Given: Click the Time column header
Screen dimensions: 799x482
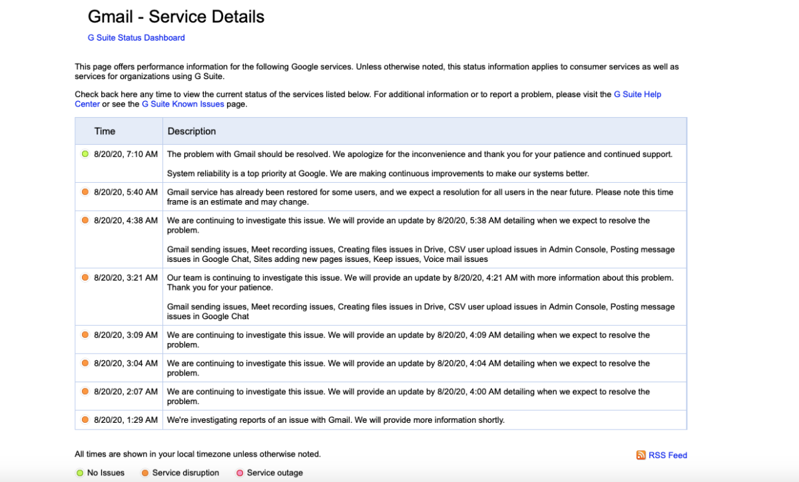Looking at the screenshot, I should pyautogui.click(x=105, y=132).
